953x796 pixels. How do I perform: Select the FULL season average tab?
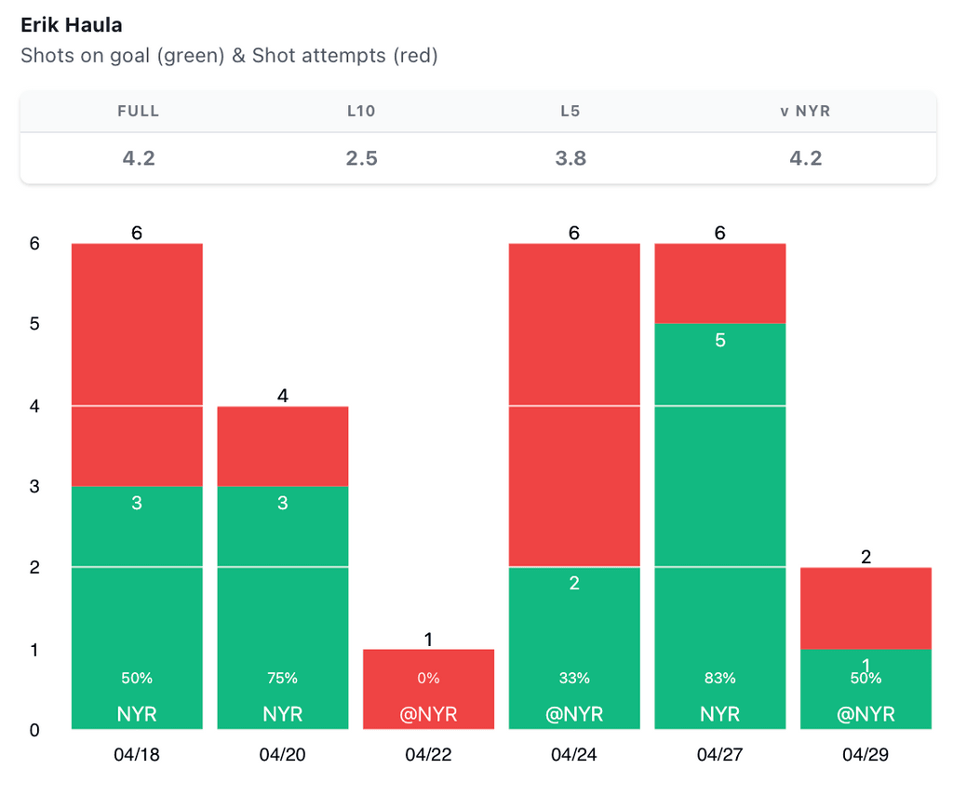139,111
